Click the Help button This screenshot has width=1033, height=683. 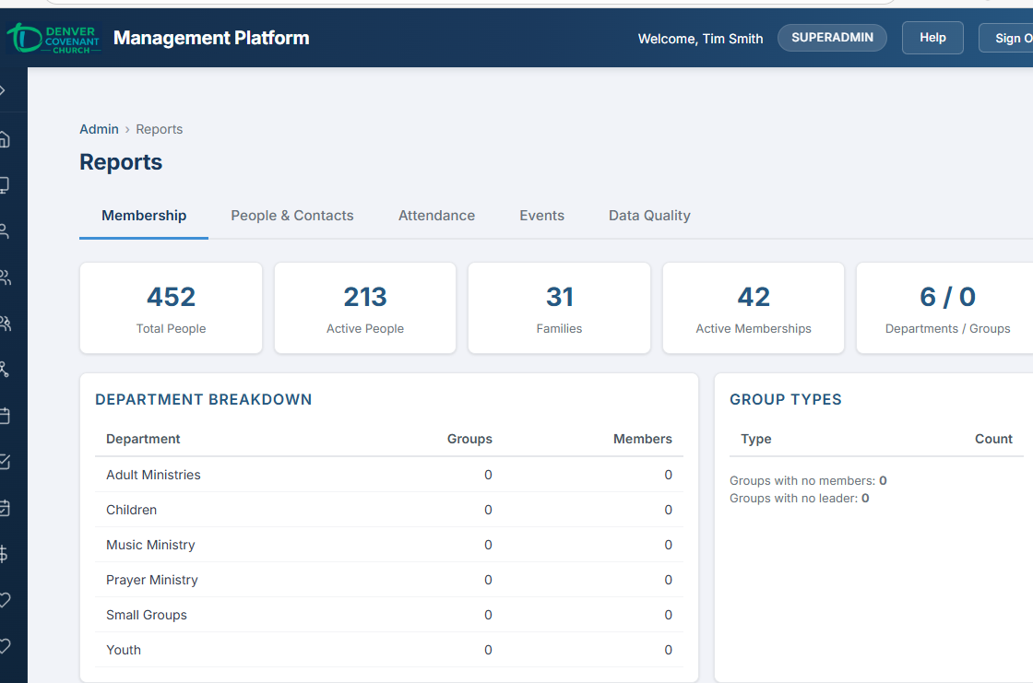pos(932,38)
